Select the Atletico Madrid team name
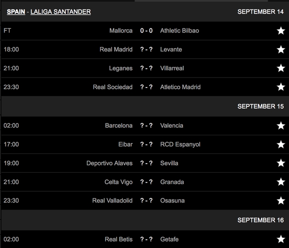 pyautogui.click(x=180, y=87)
